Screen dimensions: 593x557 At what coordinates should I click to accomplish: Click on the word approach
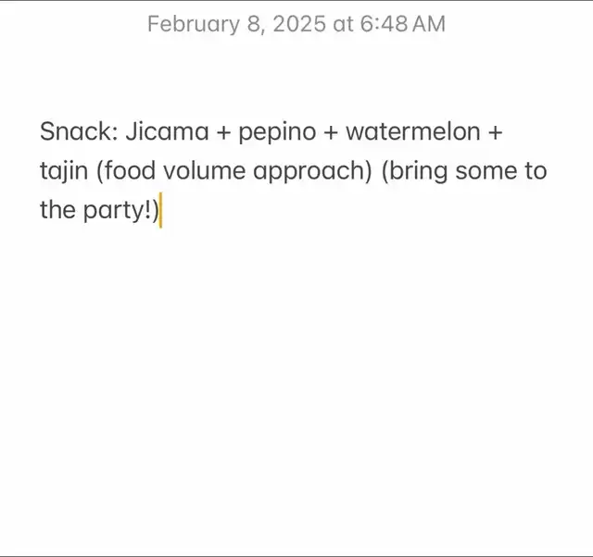pos(304,171)
